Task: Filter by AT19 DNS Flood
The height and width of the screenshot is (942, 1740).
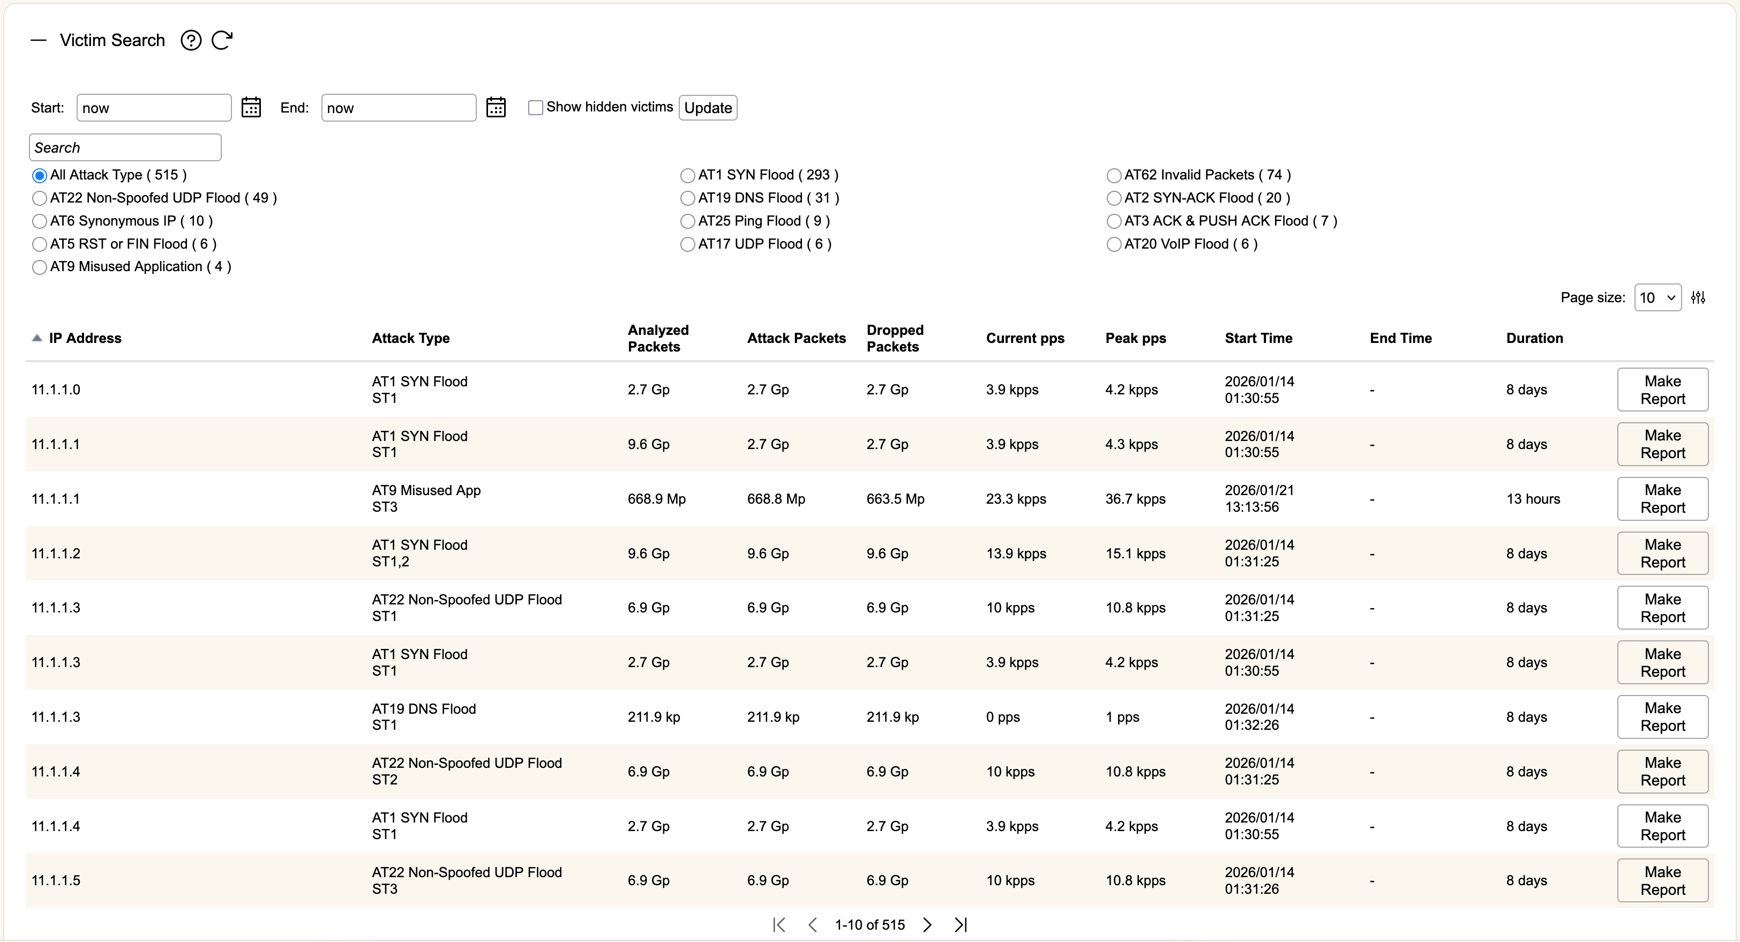Action: pos(688,199)
